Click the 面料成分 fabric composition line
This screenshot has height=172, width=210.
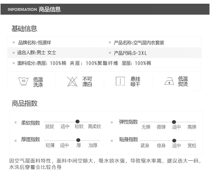pyautogui.click(x=84, y=63)
